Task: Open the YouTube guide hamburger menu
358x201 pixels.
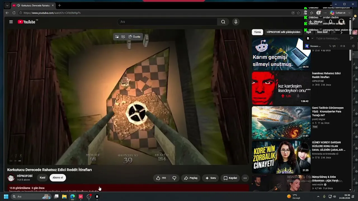Action: coord(11,22)
